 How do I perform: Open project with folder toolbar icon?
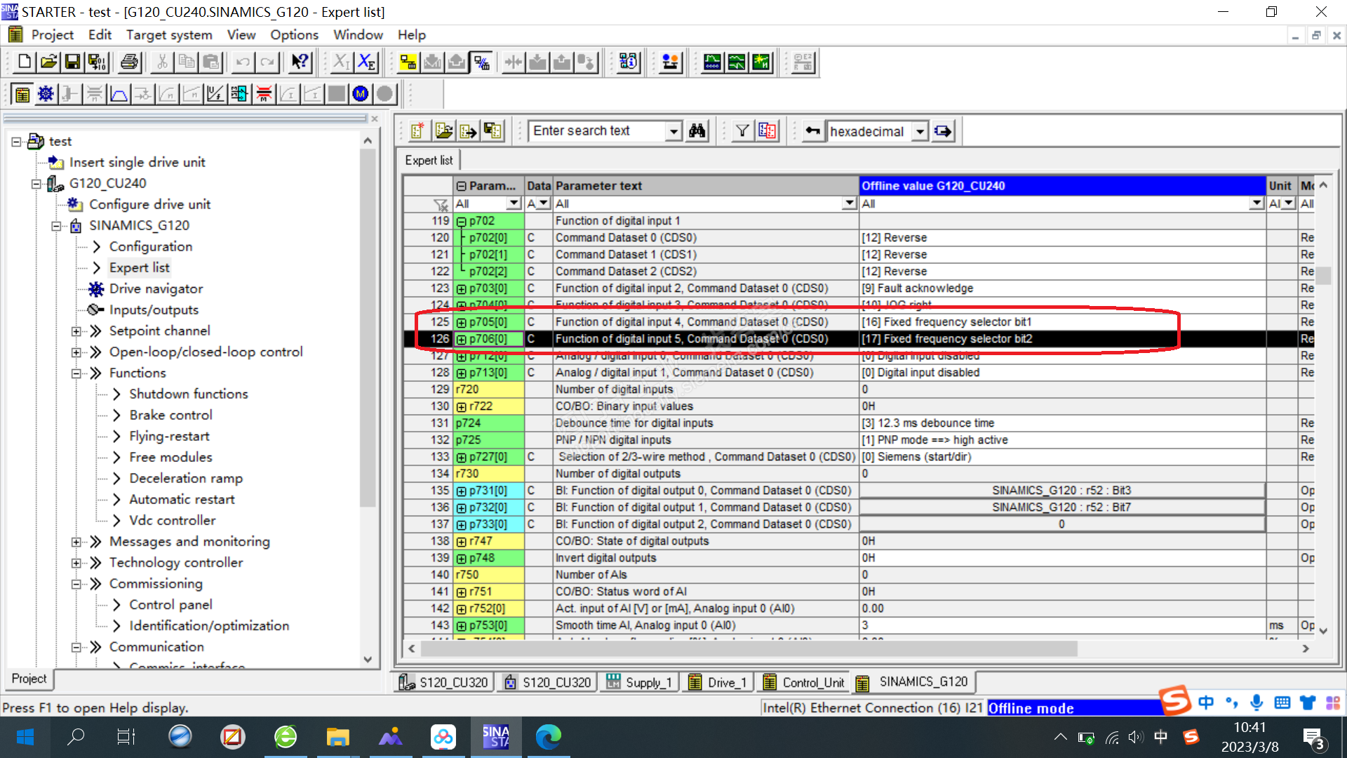pyautogui.click(x=48, y=62)
